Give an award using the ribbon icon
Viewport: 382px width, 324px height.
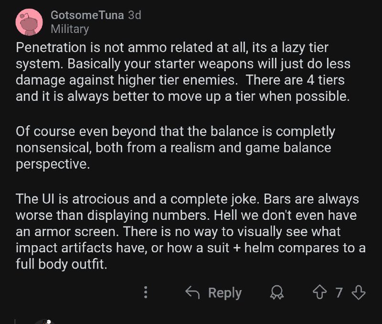point(277,292)
